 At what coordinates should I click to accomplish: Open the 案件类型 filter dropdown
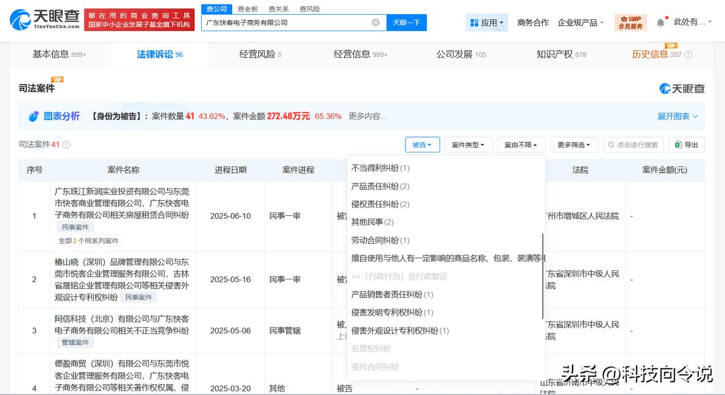click(468, 145)
